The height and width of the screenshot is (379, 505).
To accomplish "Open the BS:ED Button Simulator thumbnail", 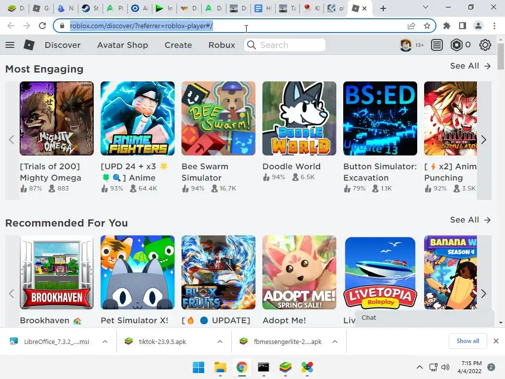I will [x=380, y=118].
